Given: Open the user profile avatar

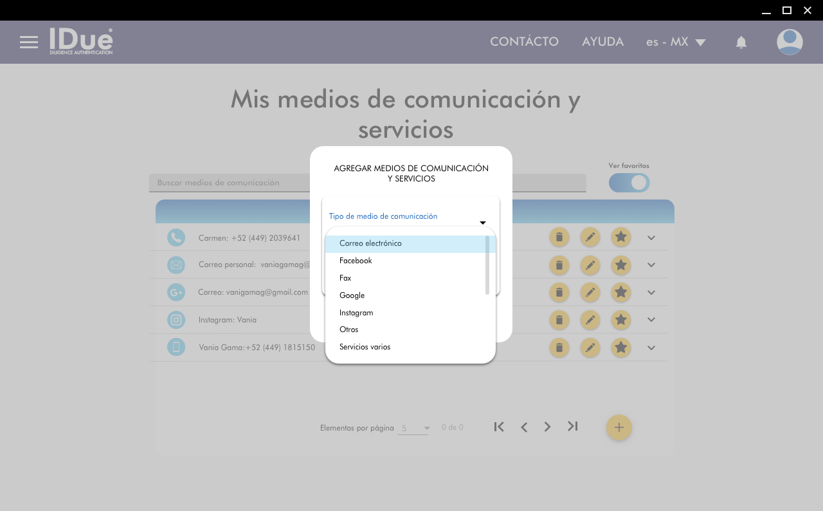Looking at the screenshot, I should coord(789,42).
